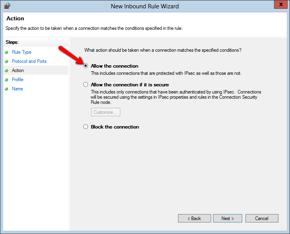
Task: Select the Action step in sidebar
Action: click(x=18, y=70)
